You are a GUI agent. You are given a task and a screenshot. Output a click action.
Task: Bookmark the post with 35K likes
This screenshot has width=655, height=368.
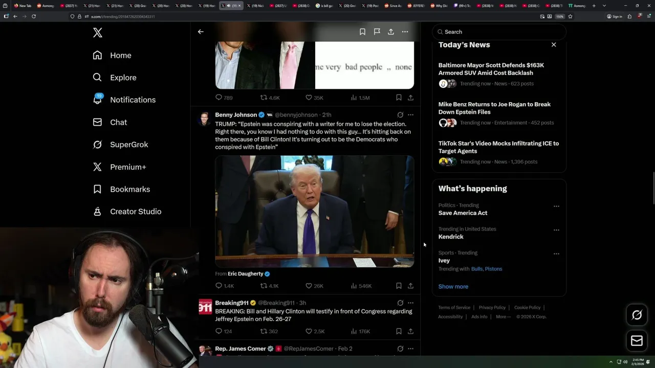click(399, 98)
